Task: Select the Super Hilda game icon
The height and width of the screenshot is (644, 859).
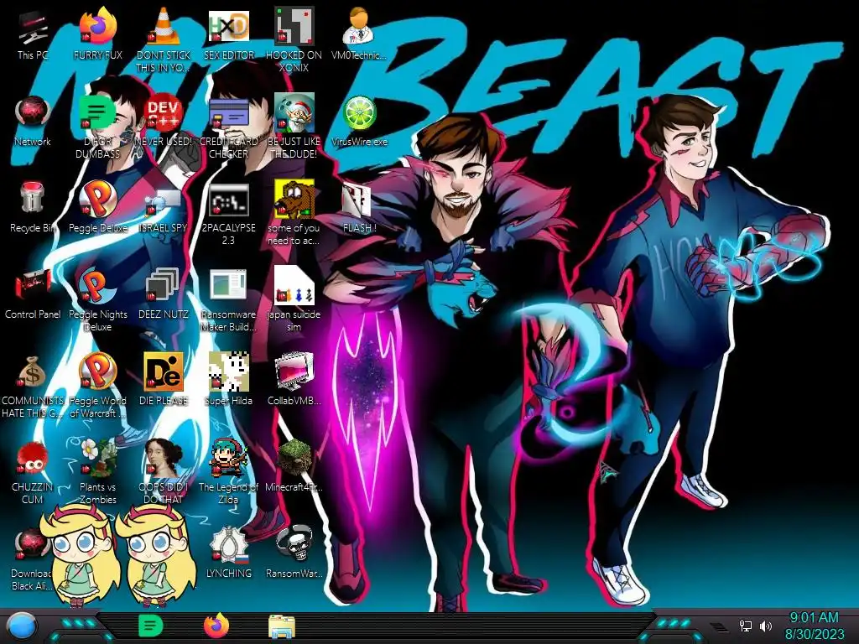Action: click(x=228, y=371)
